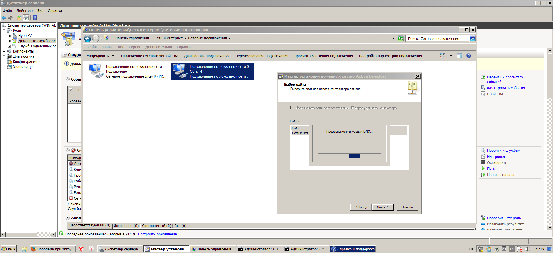Open the Справка menu in Server Manager
This screenshot has height=253, width=553.
55,11
